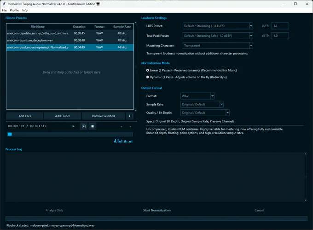This screenshot has width=313, height=230.
Task: Click the Process Log text area
Action: tap(155, 177)
